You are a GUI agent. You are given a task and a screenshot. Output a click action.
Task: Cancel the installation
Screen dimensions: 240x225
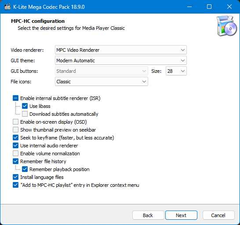click(x=218, y=215)
